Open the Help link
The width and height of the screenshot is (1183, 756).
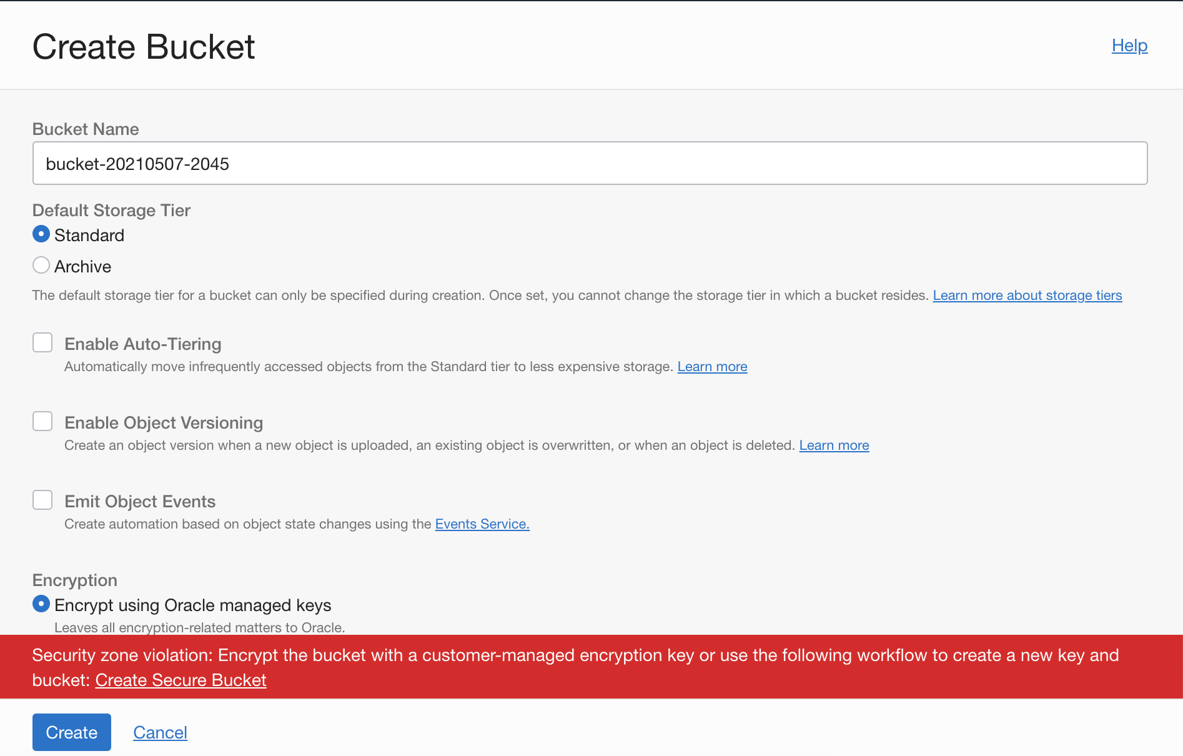(x=1129, y=45)
